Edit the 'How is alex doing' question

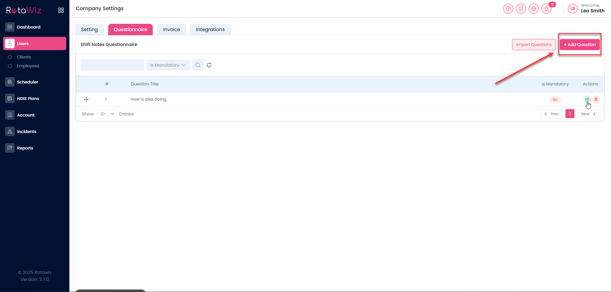[587, 99]
